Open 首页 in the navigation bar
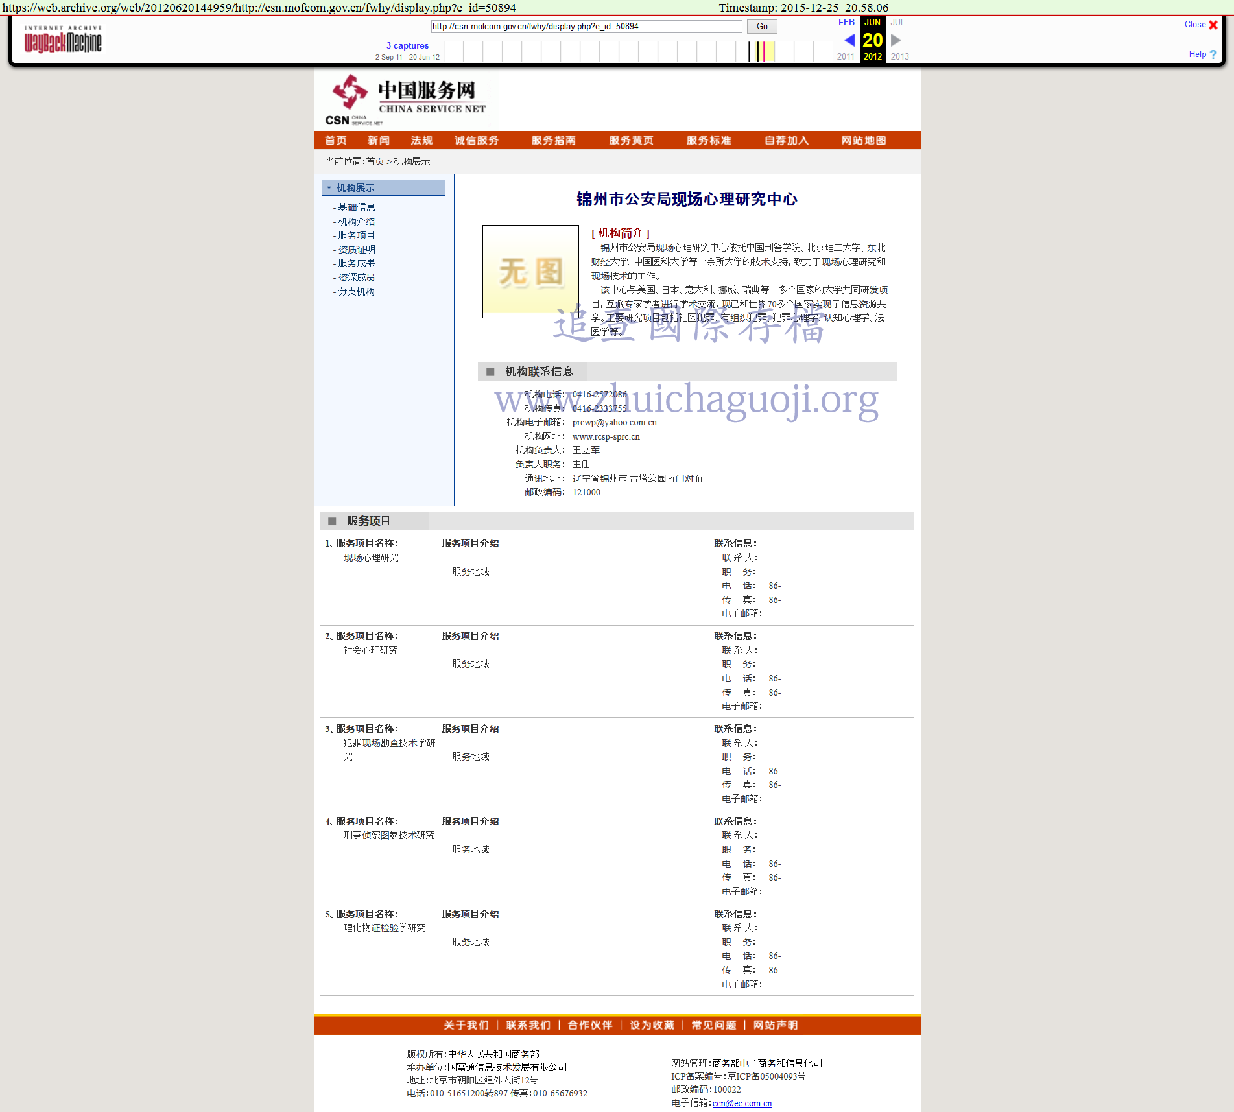The height and width of the screenshot is (1112, 1234). tap(336, 141)
